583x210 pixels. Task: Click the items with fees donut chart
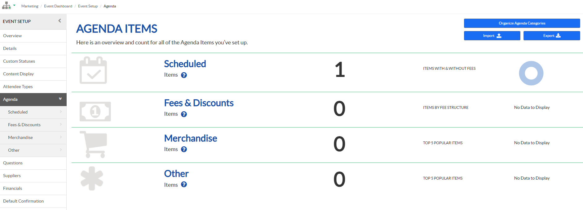tap(531, 73)
